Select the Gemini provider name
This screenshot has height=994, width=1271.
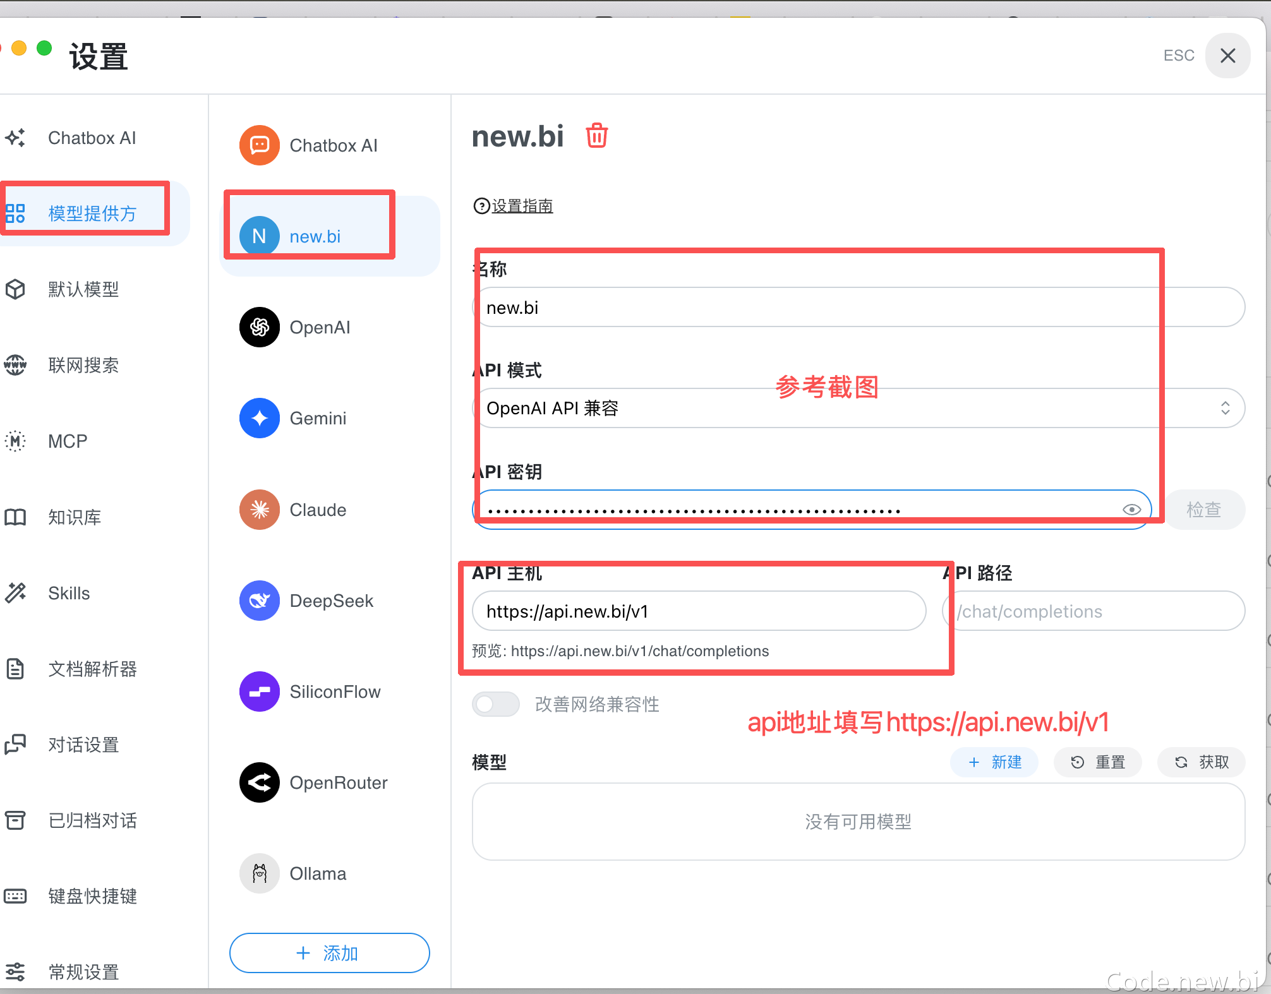pos(318,418)
